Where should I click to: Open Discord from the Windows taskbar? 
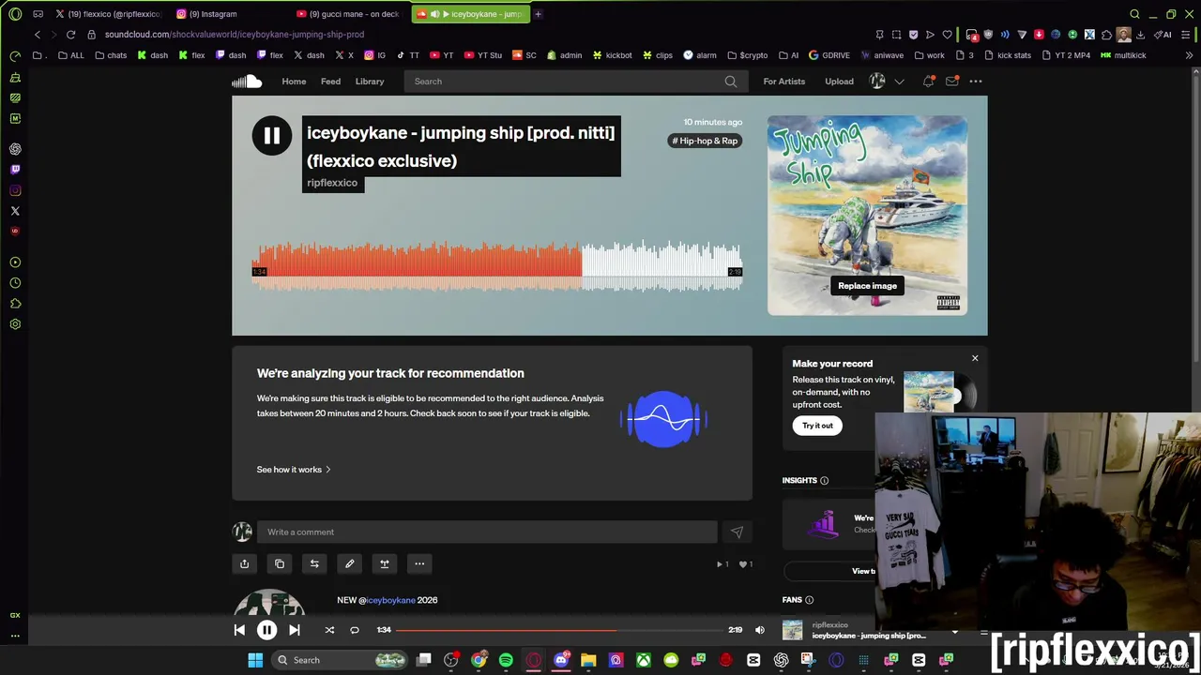click(x=561, y=660)
